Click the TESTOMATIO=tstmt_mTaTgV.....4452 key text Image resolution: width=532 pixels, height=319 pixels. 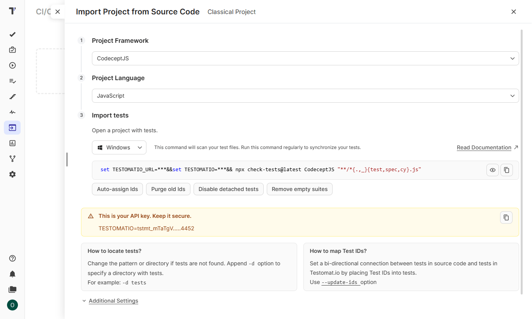tap(146, 228)
